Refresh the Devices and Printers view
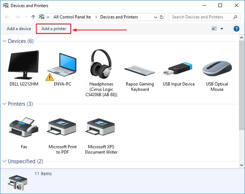 pos(162,17)
